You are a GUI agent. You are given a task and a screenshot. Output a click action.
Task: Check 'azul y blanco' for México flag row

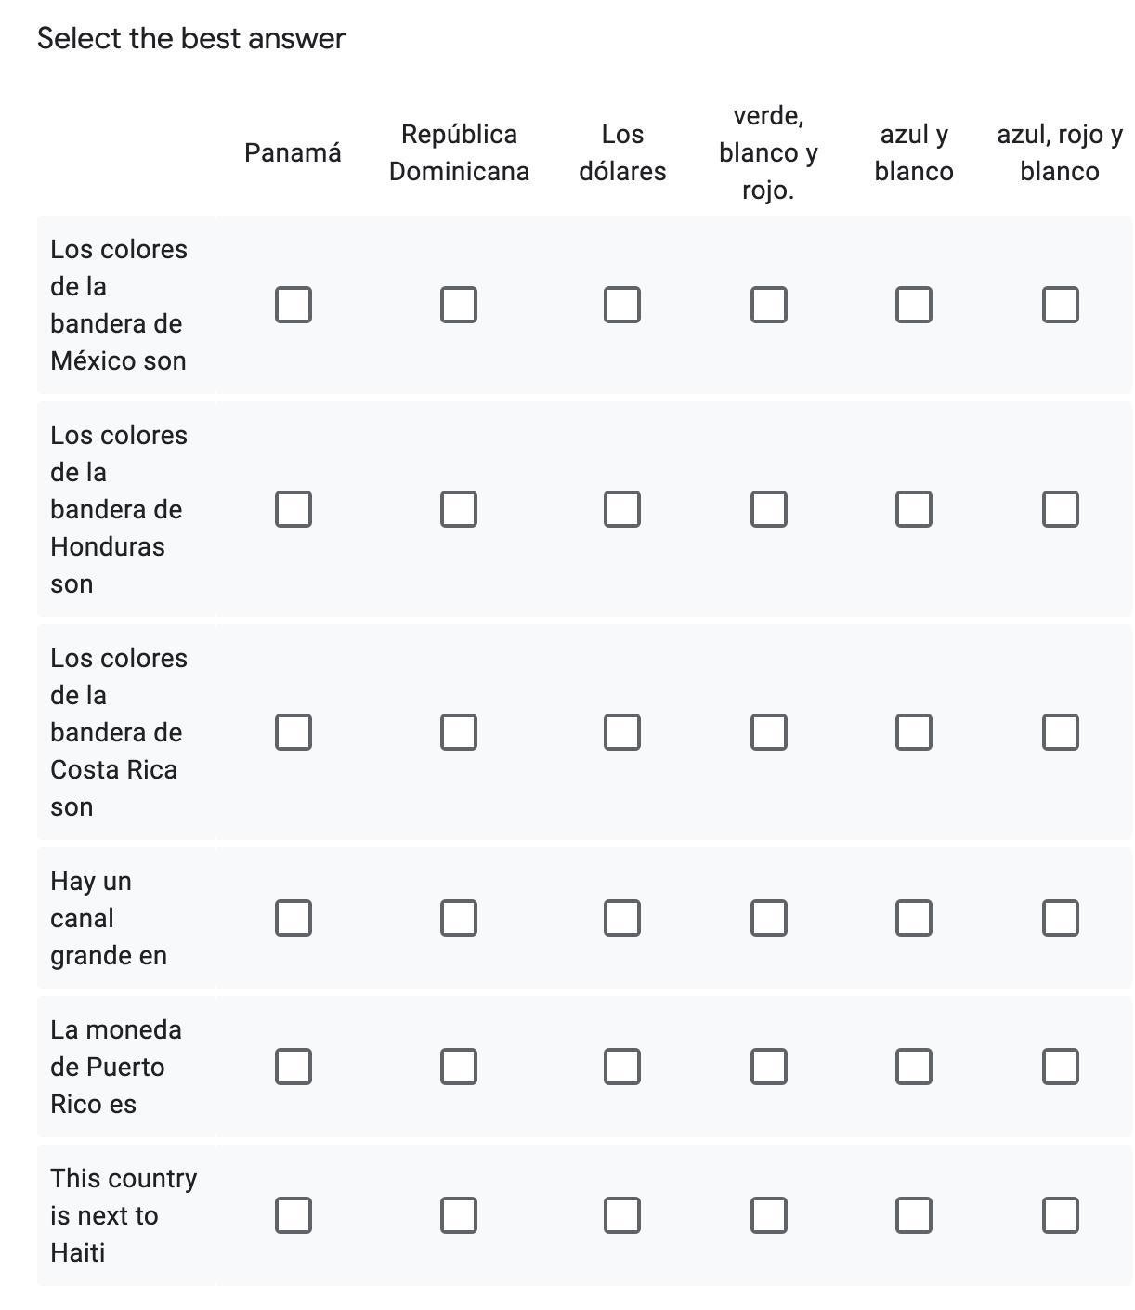pos(914,305)
